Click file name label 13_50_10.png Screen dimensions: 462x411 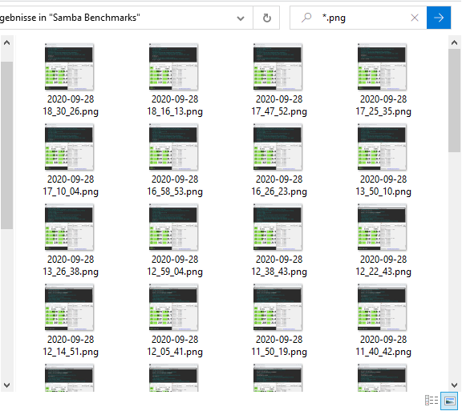click(x=383, y=192)
